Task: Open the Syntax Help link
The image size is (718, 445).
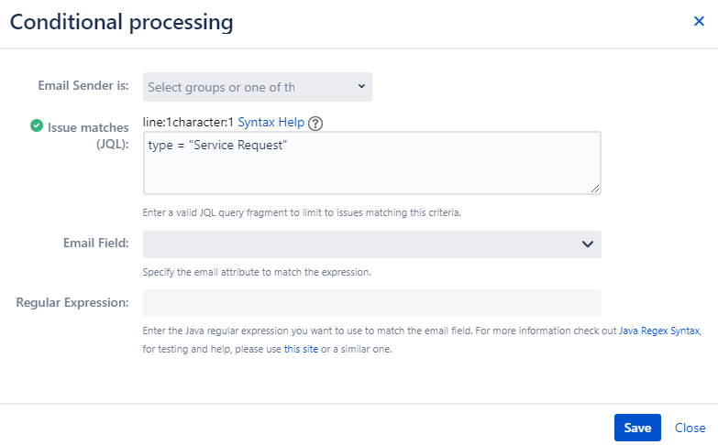Action: [x=271, y=123]
